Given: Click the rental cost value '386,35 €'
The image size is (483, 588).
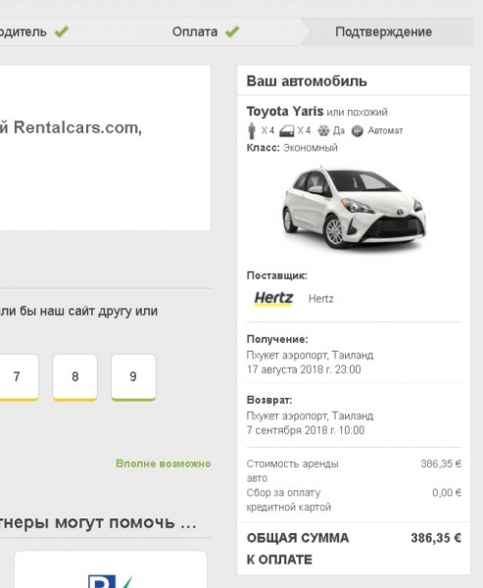Looking at the screenshot, I should 441,464.
